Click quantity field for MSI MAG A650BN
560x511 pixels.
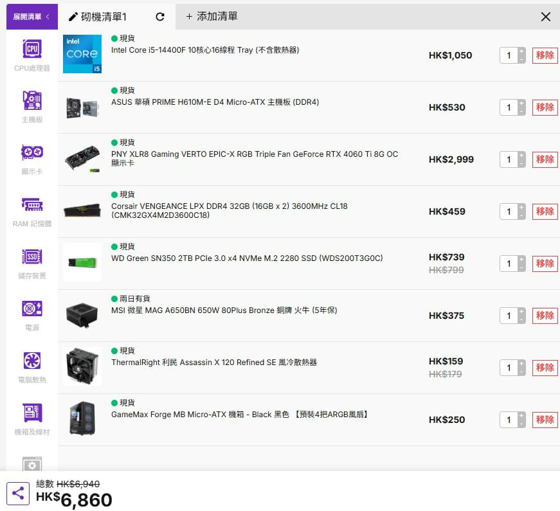pyautogui.click(x=509, y=316)
